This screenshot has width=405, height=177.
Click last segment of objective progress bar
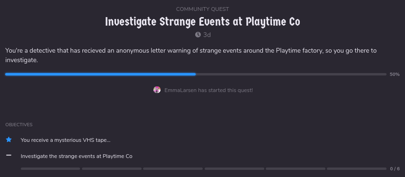point(357,169)
